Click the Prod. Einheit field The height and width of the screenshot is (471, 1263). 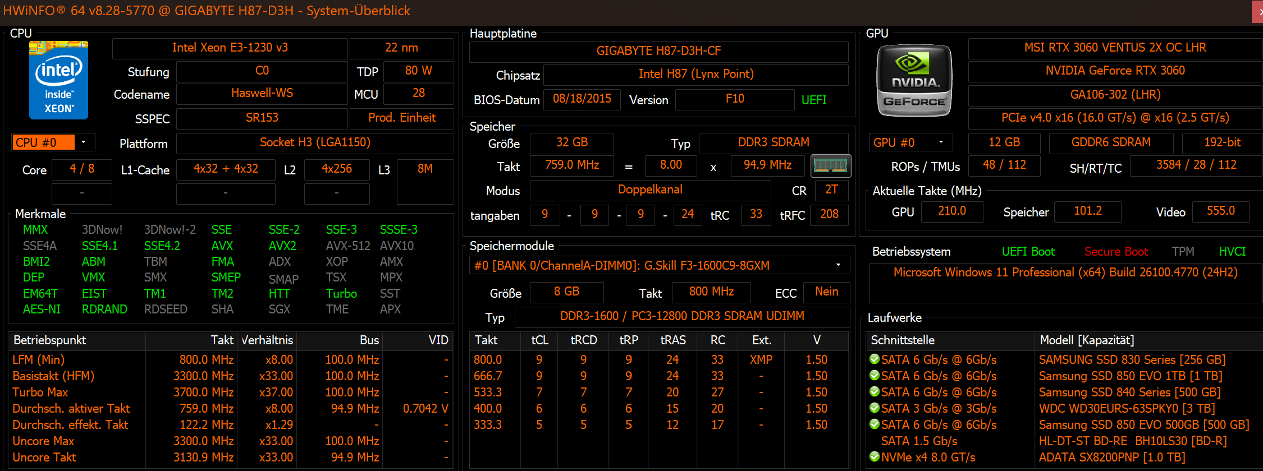(402, 118)
